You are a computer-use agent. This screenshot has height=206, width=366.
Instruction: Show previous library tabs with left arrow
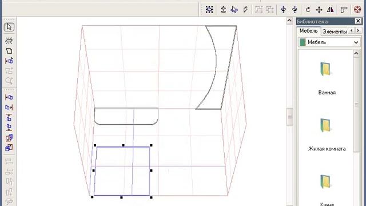(352, 30)
